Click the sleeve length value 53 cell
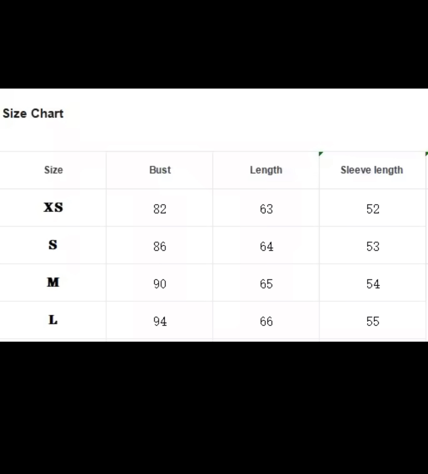This screenshot has height=474, width=428. [373, 246]
